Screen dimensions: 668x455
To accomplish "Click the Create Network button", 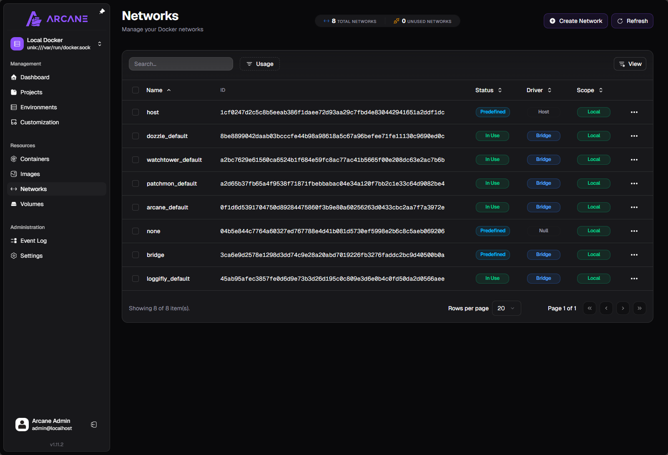I will [575, 21].
